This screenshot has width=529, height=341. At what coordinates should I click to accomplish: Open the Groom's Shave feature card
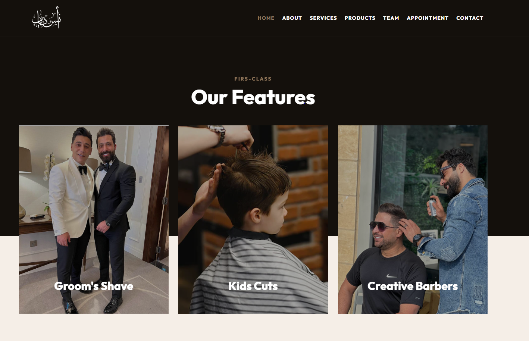[94, 220]
